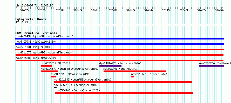Select the purple bar under nsv6588200

pyautogui.click(x=212, y=66)
